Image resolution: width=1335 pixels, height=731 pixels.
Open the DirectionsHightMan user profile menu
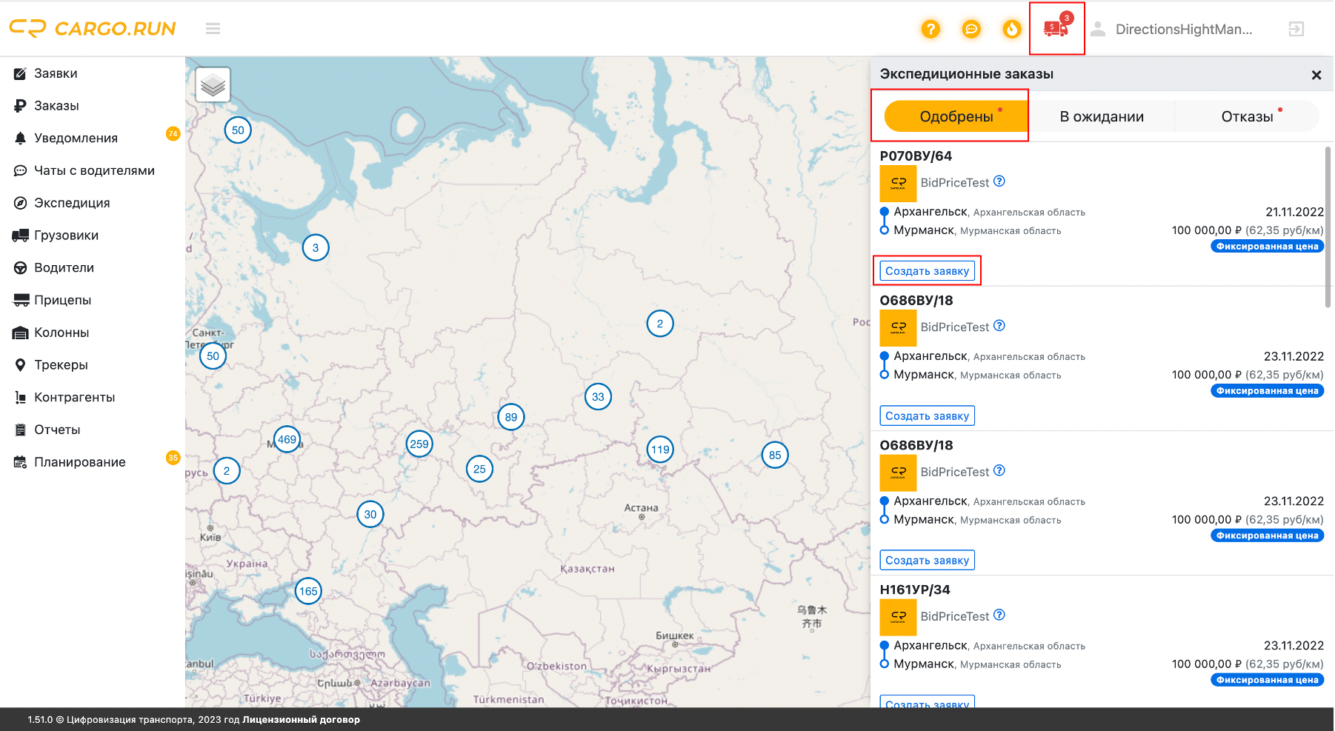pos(1182,29)
